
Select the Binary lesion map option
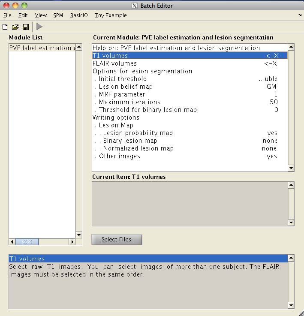190,141
